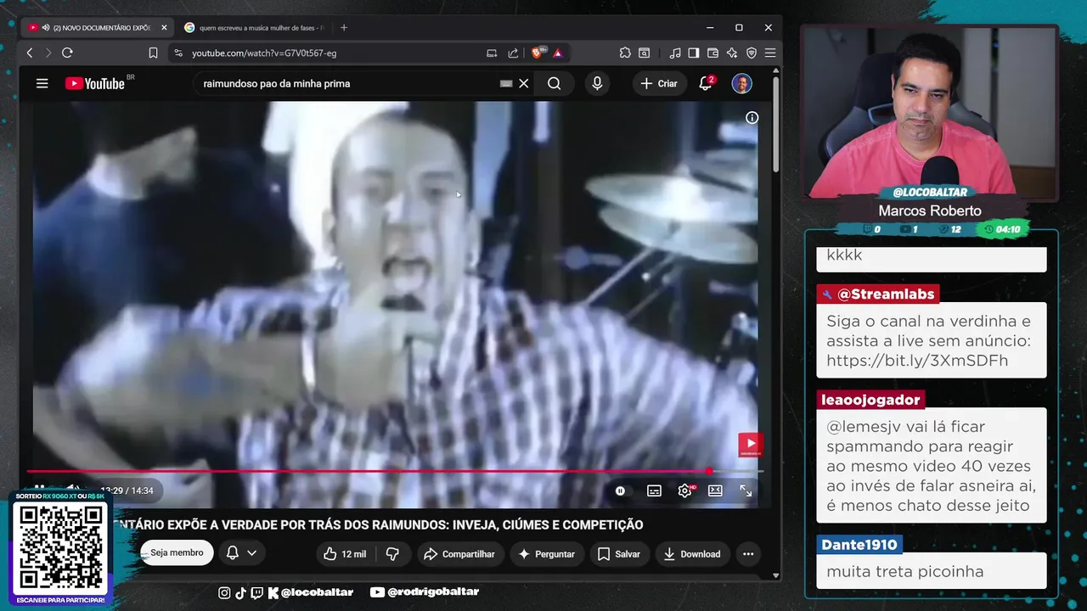Go back in the browser
Screen dimensions: 1087x611
[x=30, y=53]
